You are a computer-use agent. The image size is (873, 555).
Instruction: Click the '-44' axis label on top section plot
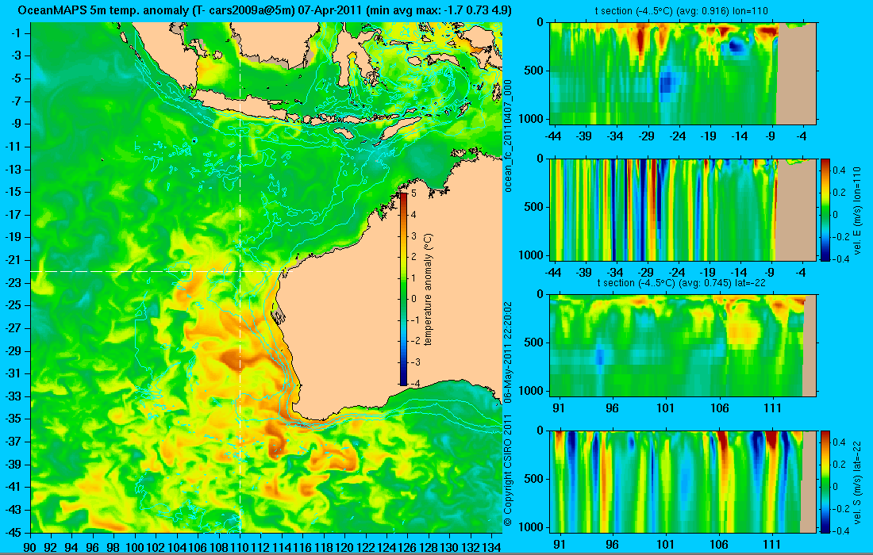[x=552, y=136]
